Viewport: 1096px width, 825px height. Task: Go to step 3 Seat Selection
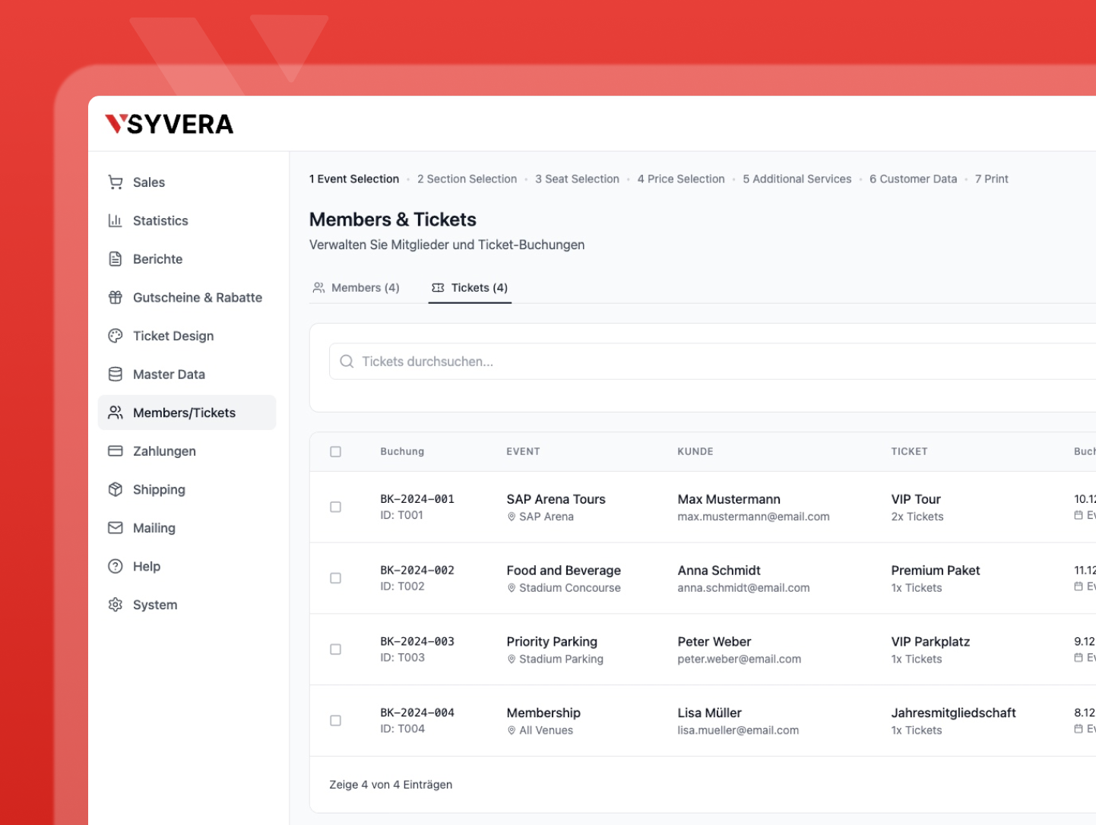tap(577, 179)
